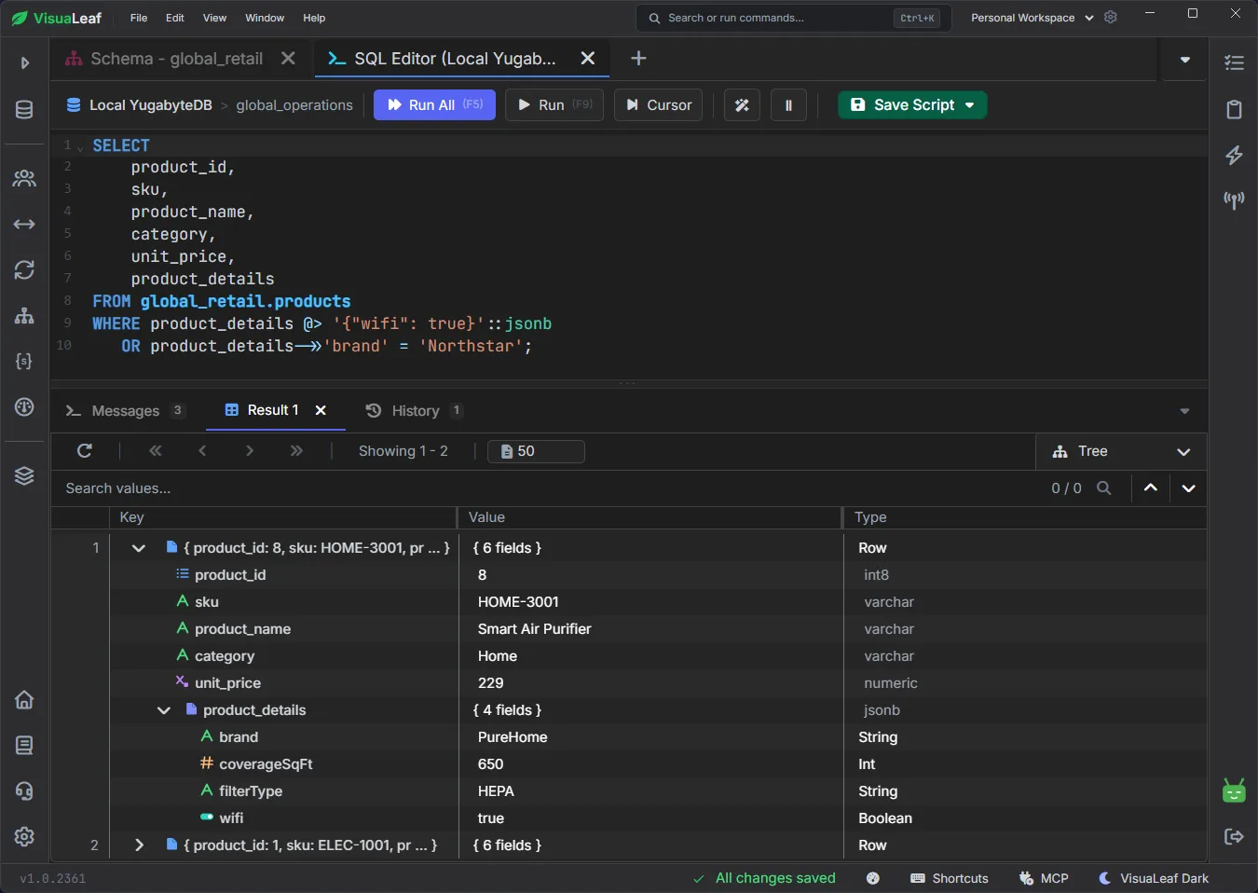Click the lightning bolt right panel icon
The height and width of the screenshot is (893, 1258).
click(1234, 155)
